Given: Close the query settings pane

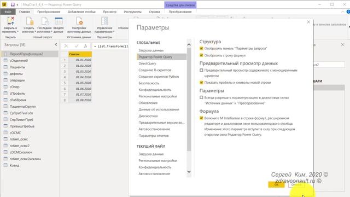Looking at the screenshot, I should (x=343, y=45).
